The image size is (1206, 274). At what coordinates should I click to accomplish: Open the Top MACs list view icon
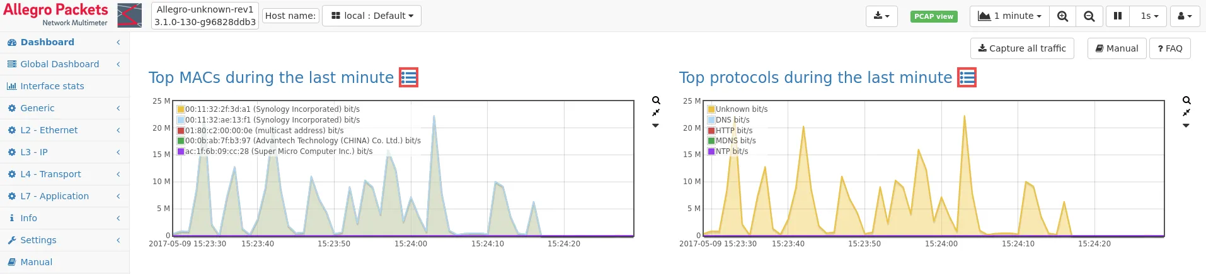(x=409, y=78)
